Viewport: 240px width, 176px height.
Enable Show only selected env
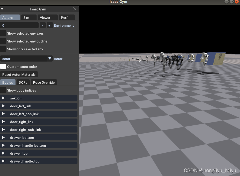(3, 49)
